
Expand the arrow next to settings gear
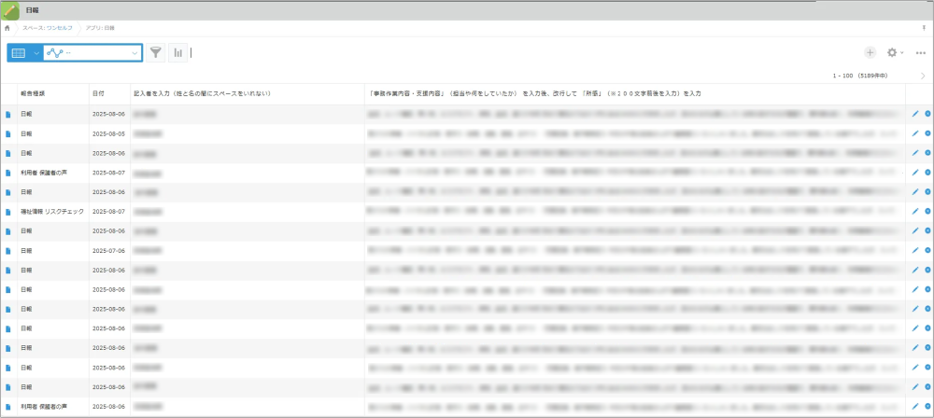pos(902,53)
